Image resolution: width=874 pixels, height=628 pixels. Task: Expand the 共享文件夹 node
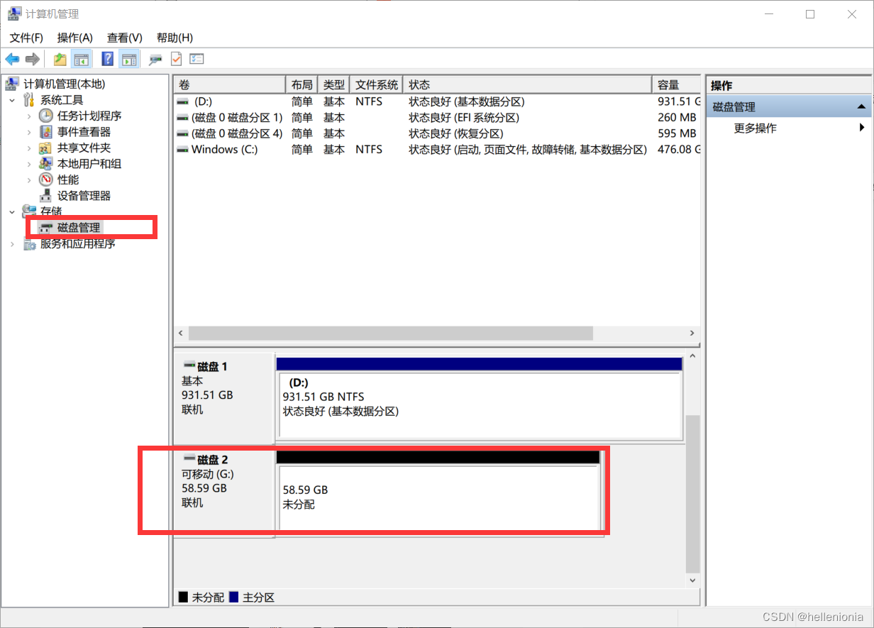[29, 148]
